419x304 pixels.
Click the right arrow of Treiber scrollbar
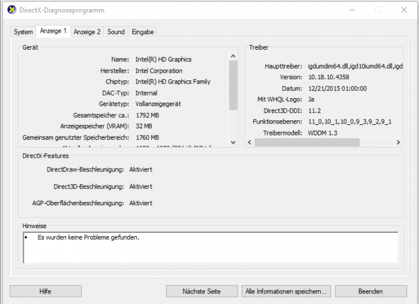point(399,142)
